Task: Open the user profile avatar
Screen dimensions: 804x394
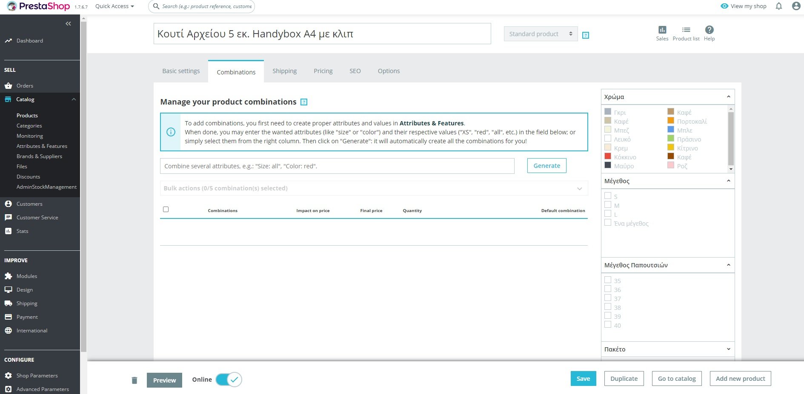Action: 796,6
